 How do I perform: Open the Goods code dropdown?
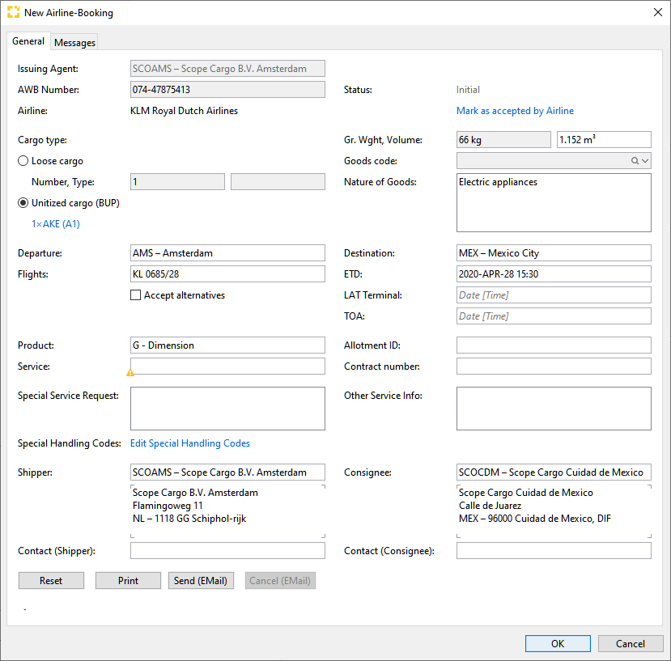pyautogui.click(x=647, y=160)
